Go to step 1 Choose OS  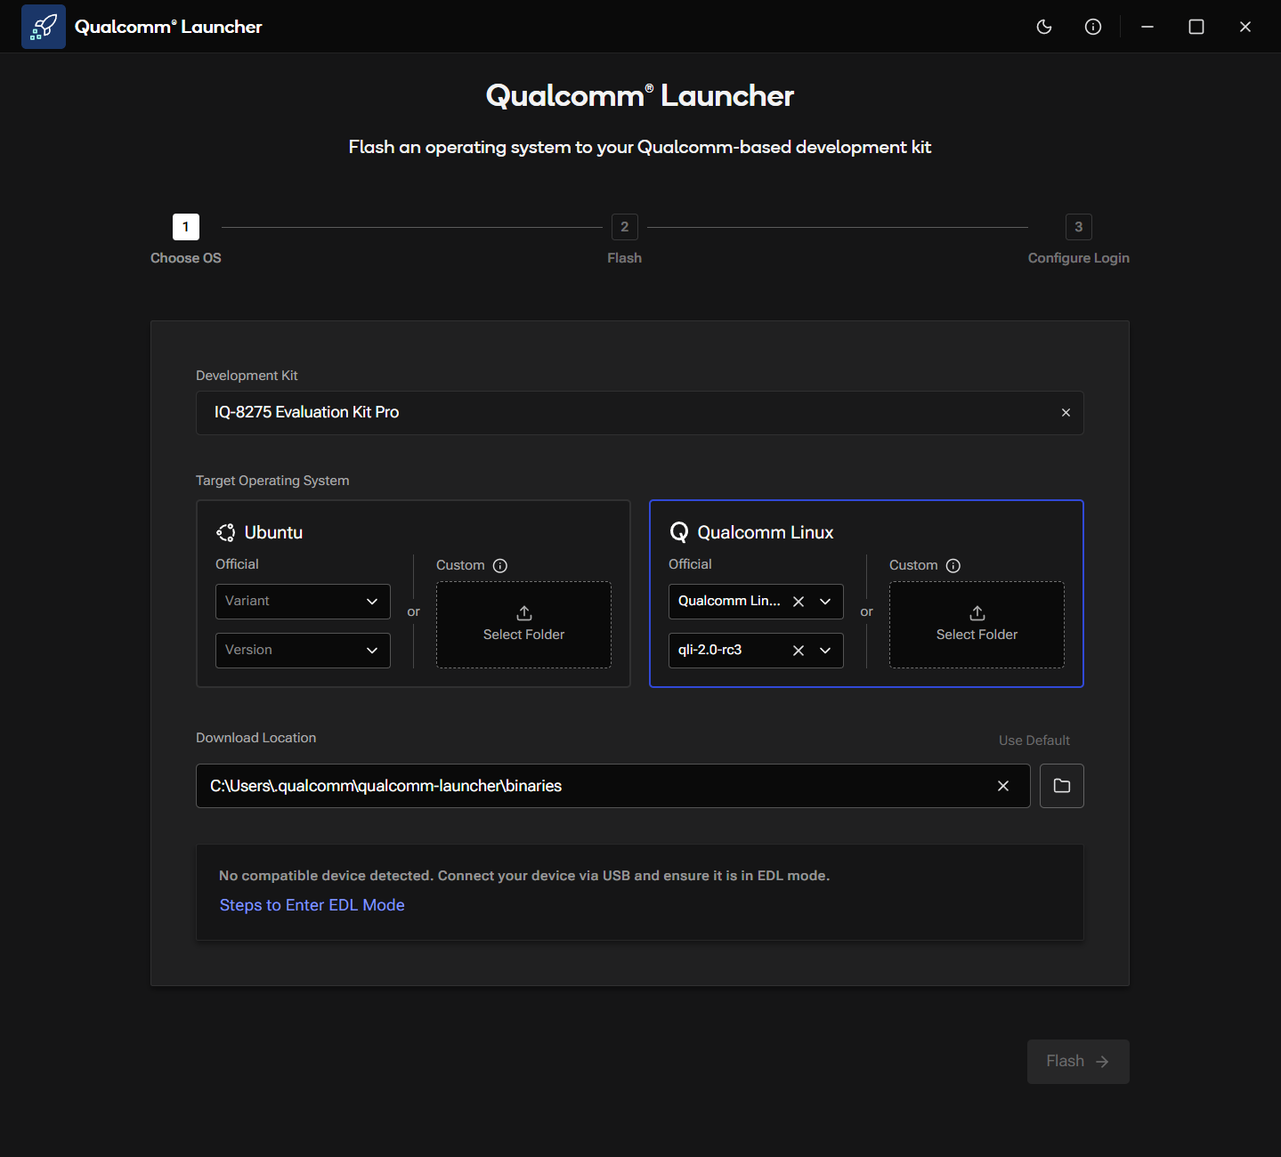pyautogui.click(x=186, y=227)
